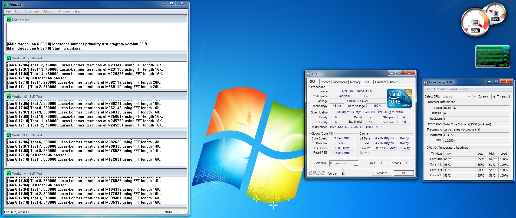
Task: Click the Prime95 title bar icon
Action: (x=6, y=5)
